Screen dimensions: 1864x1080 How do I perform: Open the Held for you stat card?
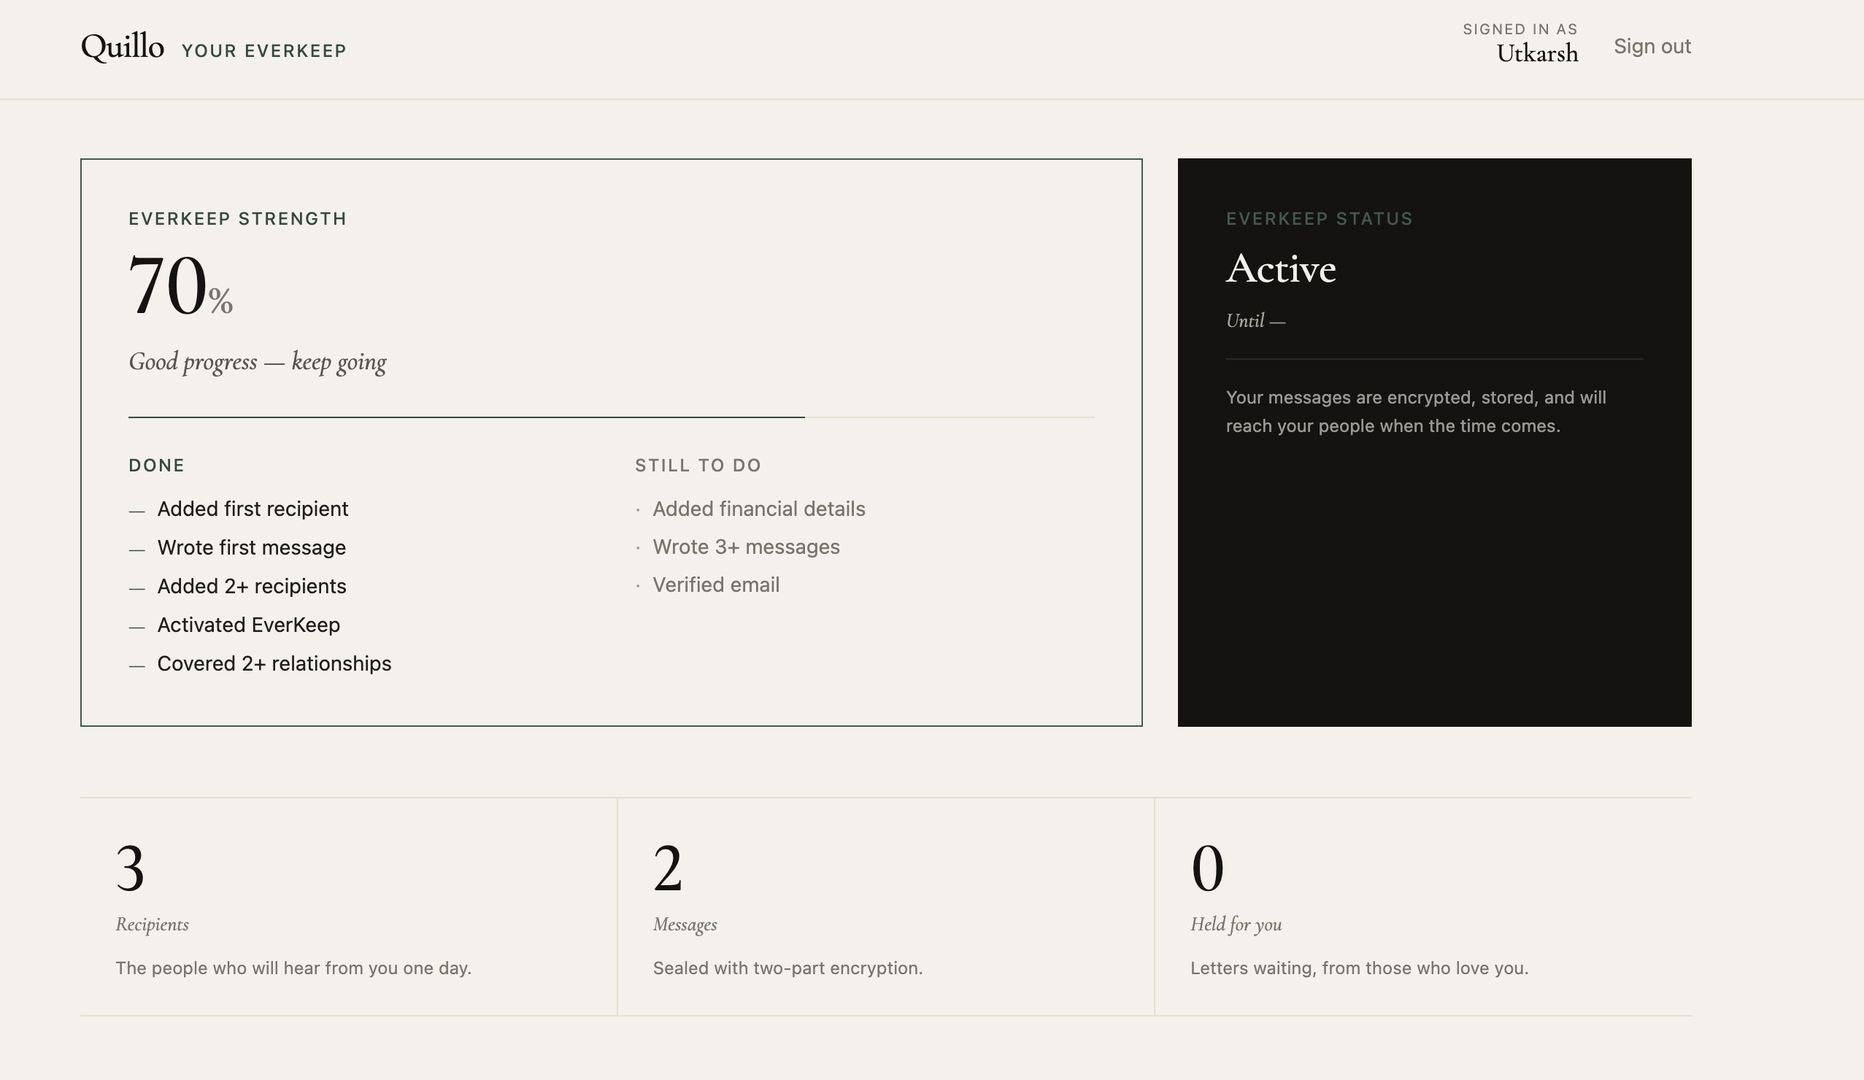[1423, 907]
